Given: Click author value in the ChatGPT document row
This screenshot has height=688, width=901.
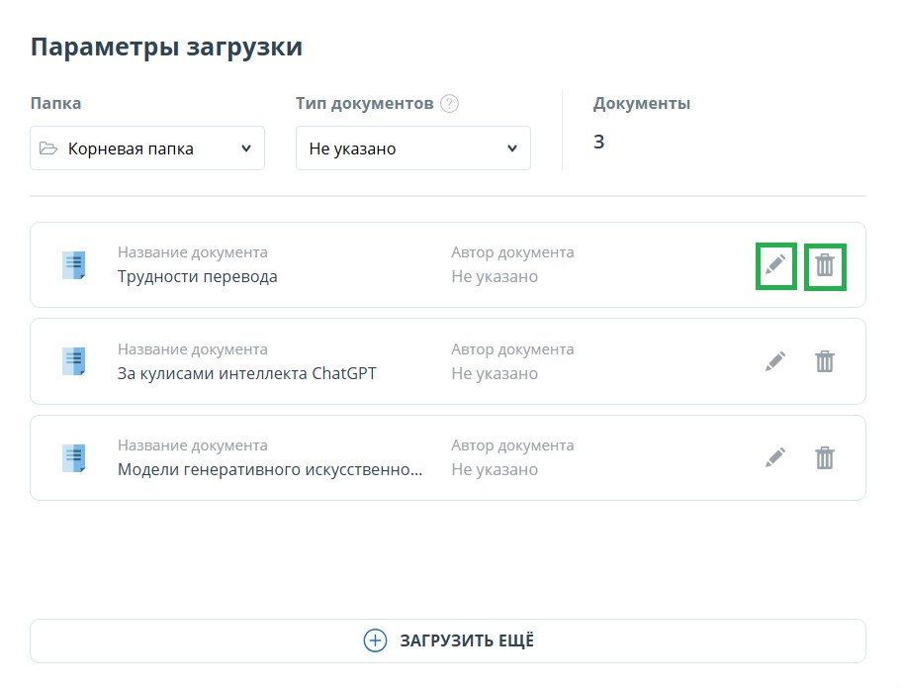Looking at the screenshot, I should [x=495, y=374].
